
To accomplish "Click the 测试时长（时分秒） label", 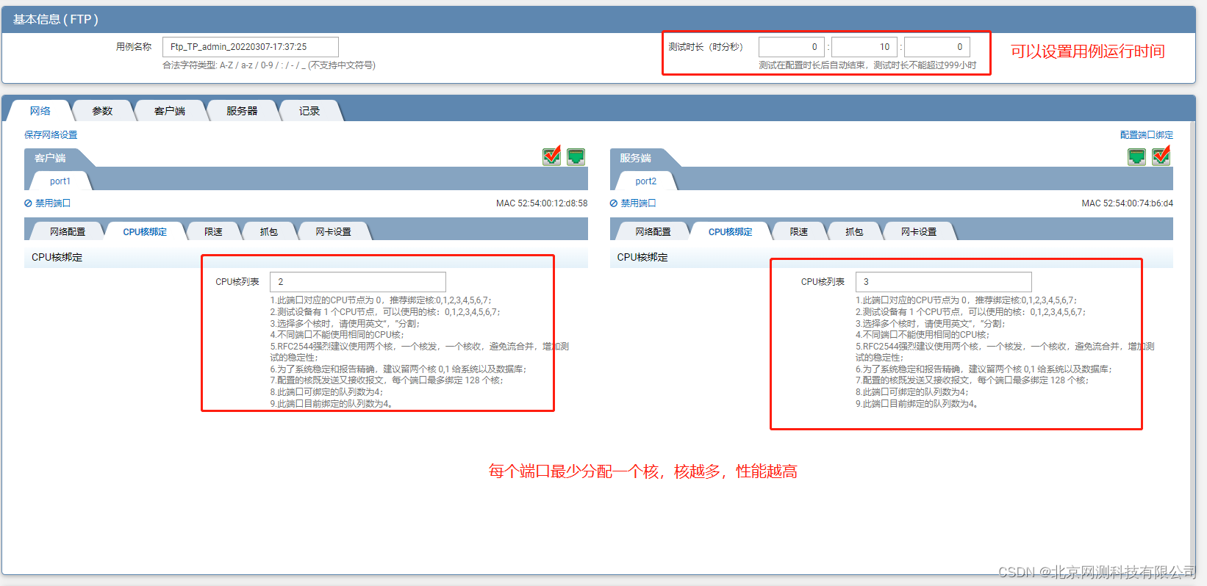I will 706,47.
